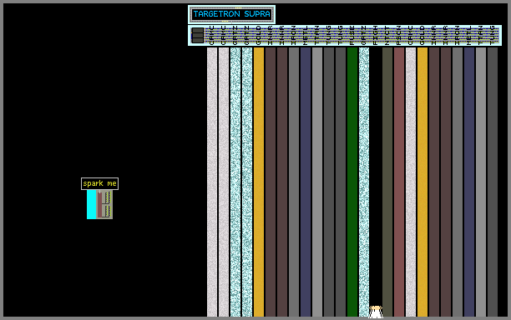Click the yellow 'spark me' label
This screenshot has width=511, height=320.
pyautogui.click(x=99, y=183)
